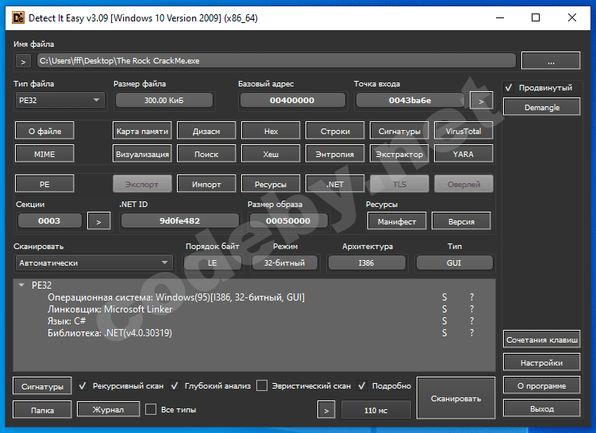Check the Все типы checkbox
596x433 pixels.
(151, 410)
